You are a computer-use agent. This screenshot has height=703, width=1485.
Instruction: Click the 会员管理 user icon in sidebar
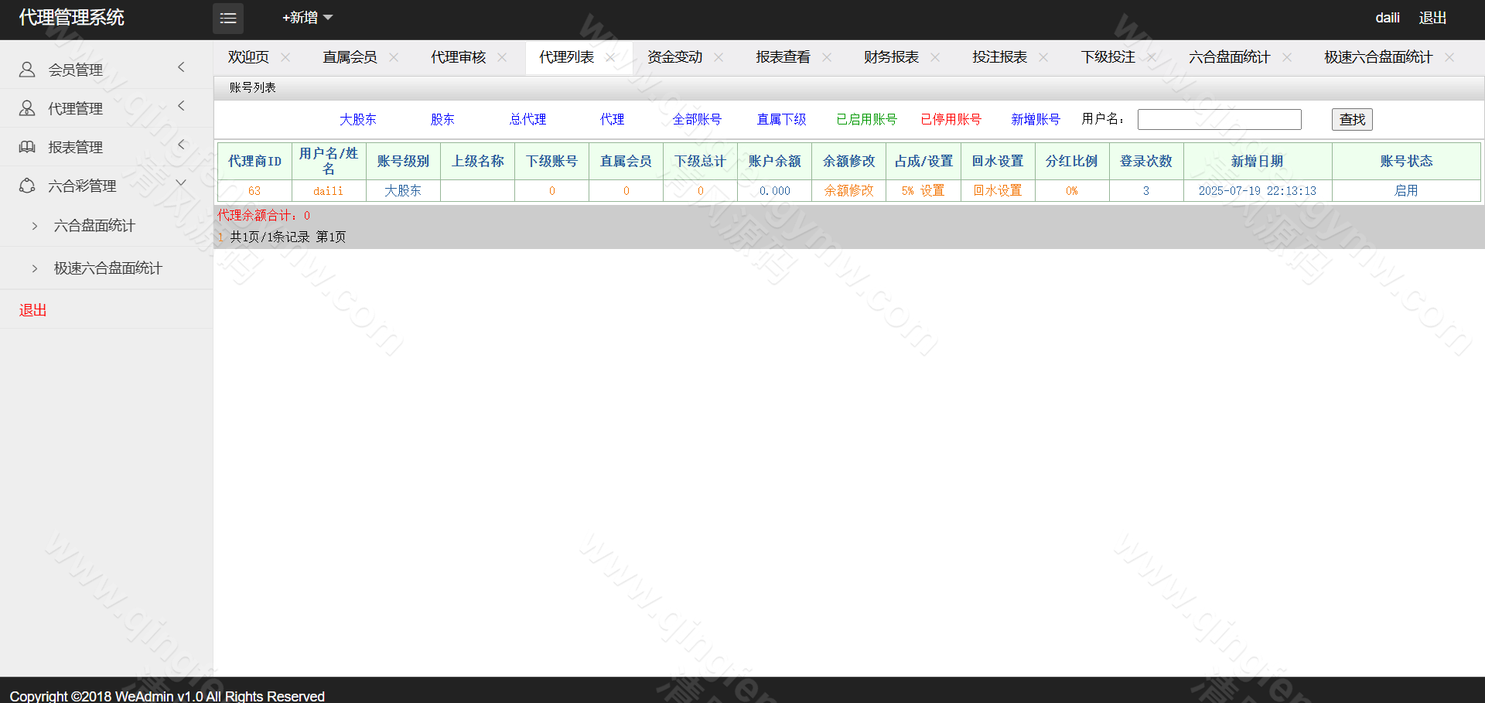[27, 70]
